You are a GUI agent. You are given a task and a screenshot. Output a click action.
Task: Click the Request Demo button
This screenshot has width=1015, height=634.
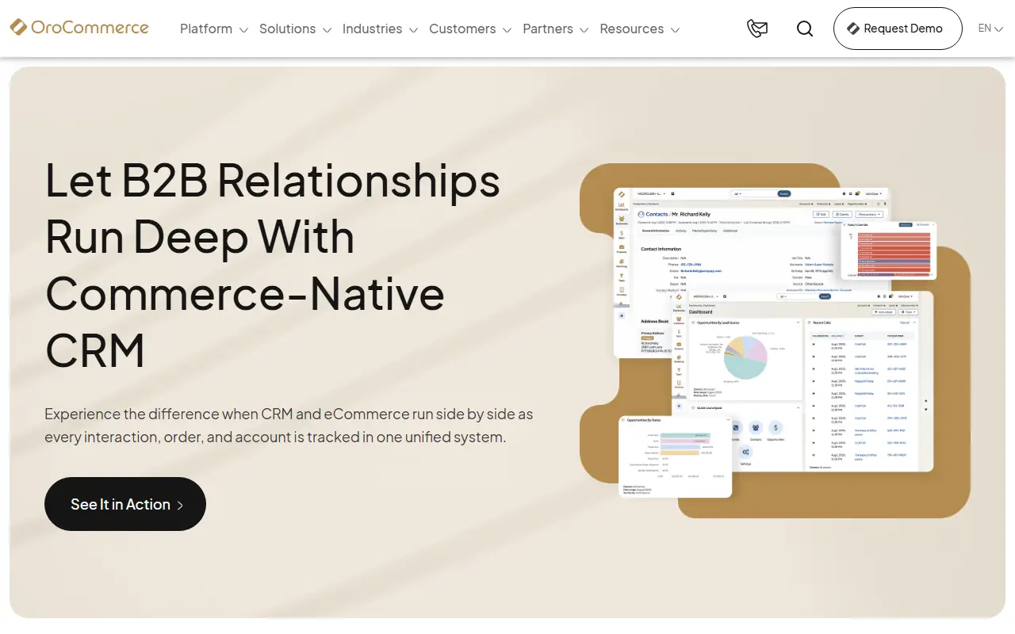pos(898,29)
